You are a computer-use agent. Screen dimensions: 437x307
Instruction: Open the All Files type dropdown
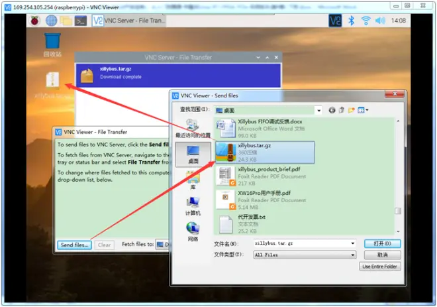(305, 255)
